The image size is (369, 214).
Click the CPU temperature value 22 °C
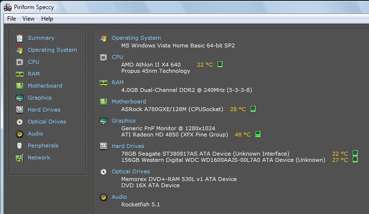(205, 65)
